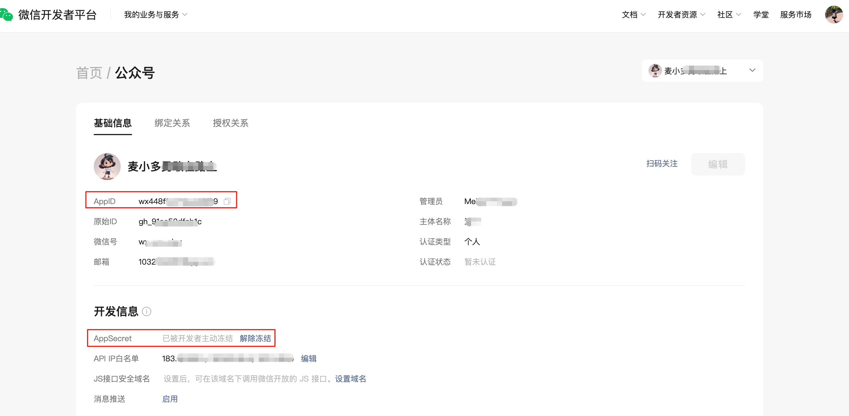Open 服务市场 in top navigation

tap(795, 15)
